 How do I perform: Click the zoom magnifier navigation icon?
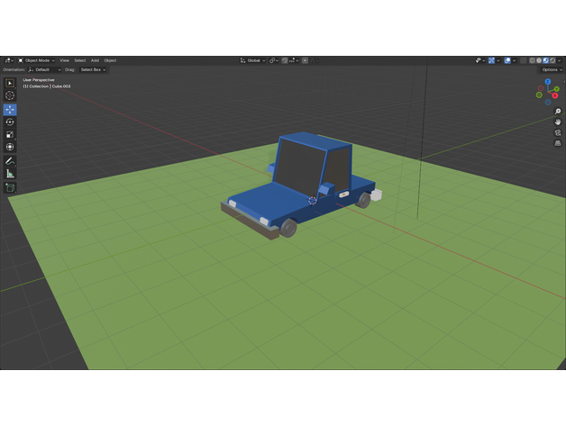click(x=558, y=112)
